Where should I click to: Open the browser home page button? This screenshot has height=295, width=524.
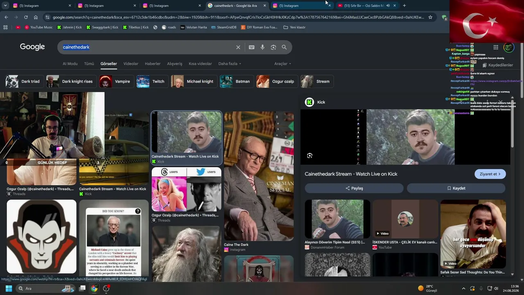pos(36,17)
